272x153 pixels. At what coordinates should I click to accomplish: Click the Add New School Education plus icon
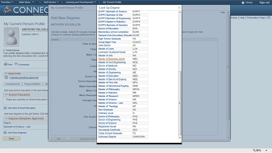click(5, 108)
